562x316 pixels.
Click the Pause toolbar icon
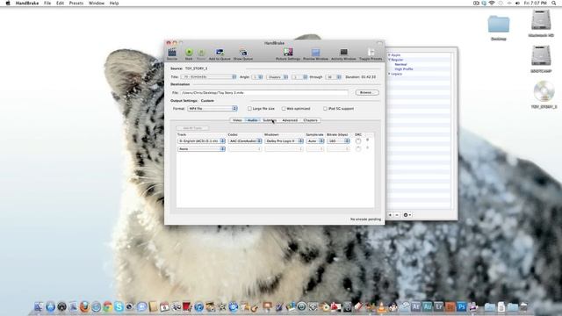pos(201,54)
